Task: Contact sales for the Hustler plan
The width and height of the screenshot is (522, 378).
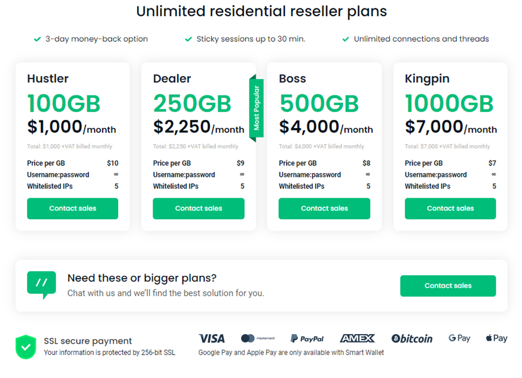Action: (73, 209)
